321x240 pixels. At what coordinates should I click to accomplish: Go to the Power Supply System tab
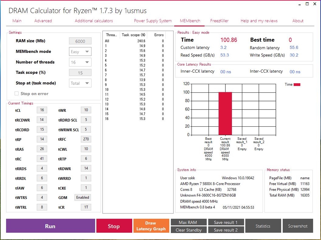coord(153,21)
